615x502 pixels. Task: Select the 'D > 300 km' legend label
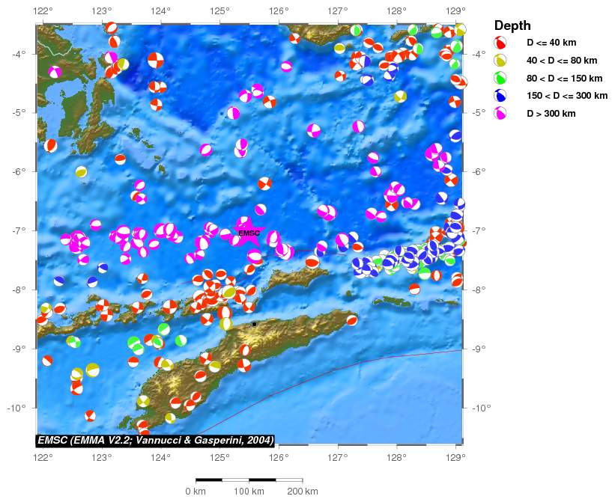click(551, 114)
